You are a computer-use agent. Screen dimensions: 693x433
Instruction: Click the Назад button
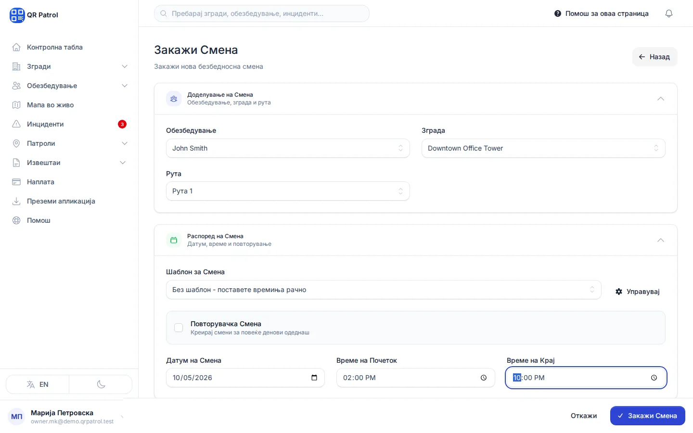(654, 57)
